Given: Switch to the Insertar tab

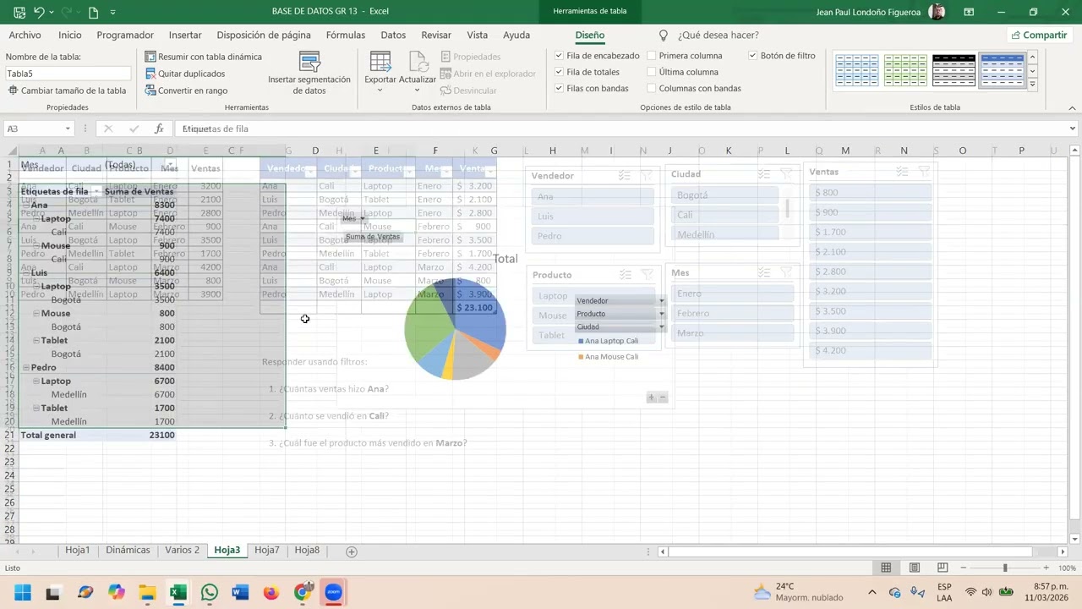Looking at the screenshot, I should 185,35.
